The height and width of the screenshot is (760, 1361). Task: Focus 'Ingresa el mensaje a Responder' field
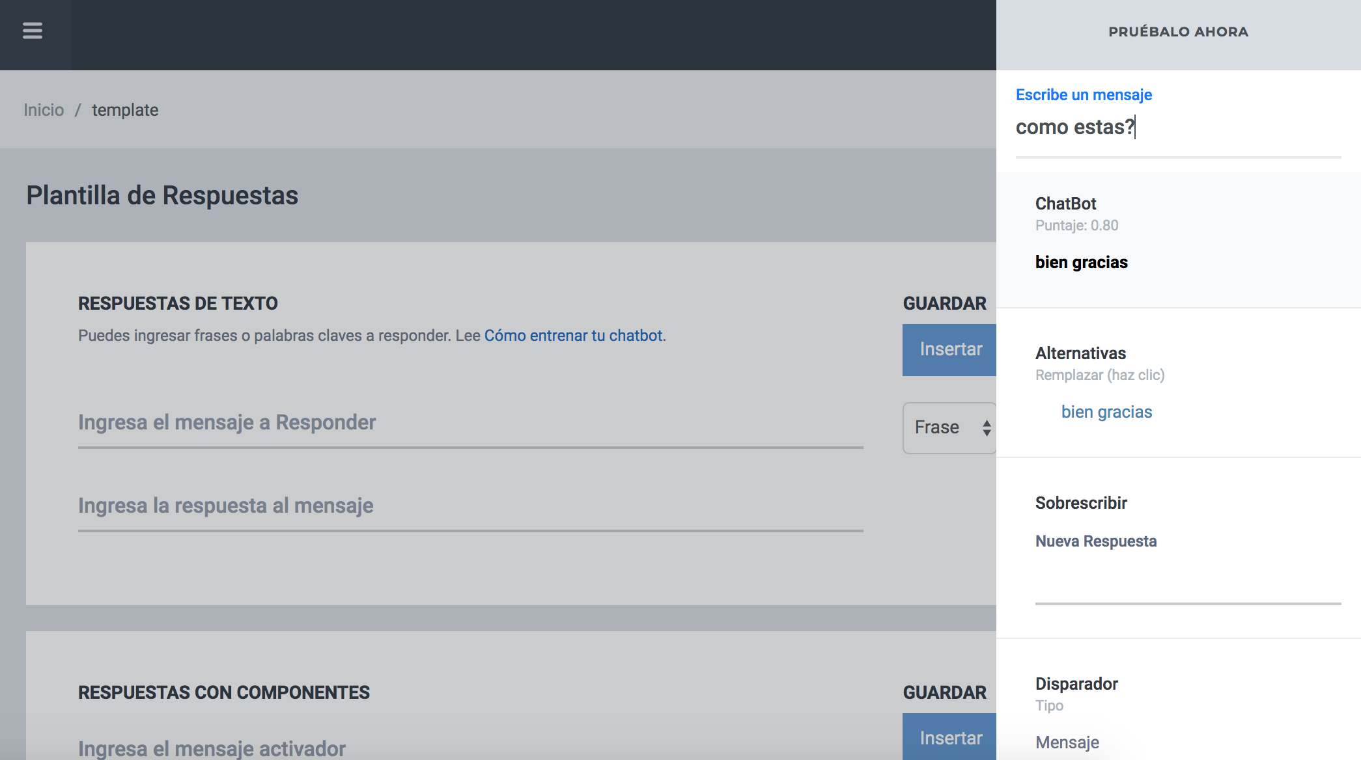point(471,424)
